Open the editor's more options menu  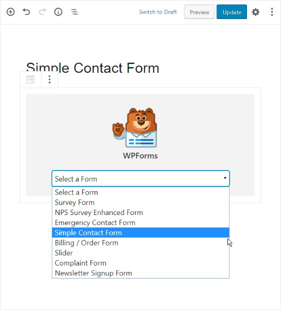[272, 12]
